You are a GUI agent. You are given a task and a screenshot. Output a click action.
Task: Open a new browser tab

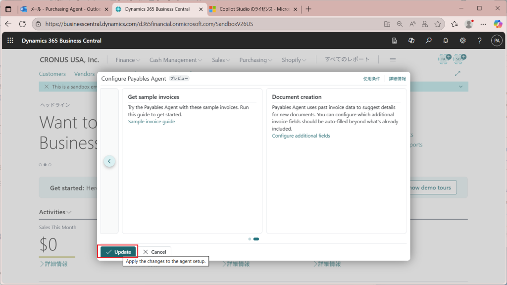308,9
